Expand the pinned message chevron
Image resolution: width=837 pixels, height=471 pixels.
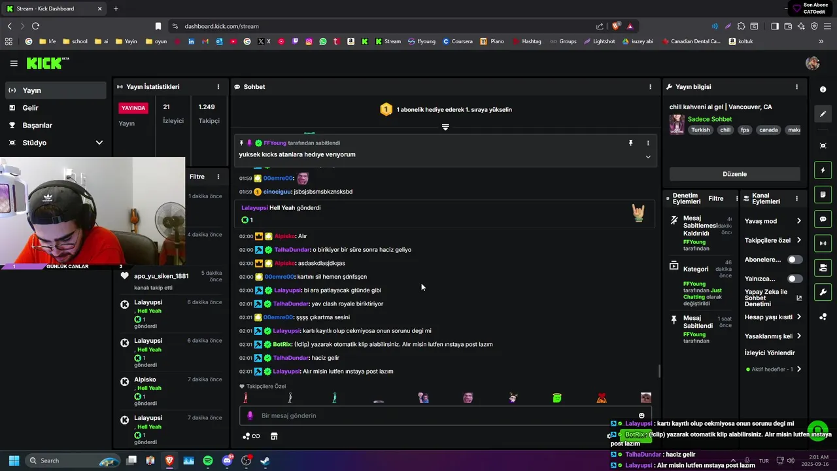pyautogui.click(x=648, y=157)
